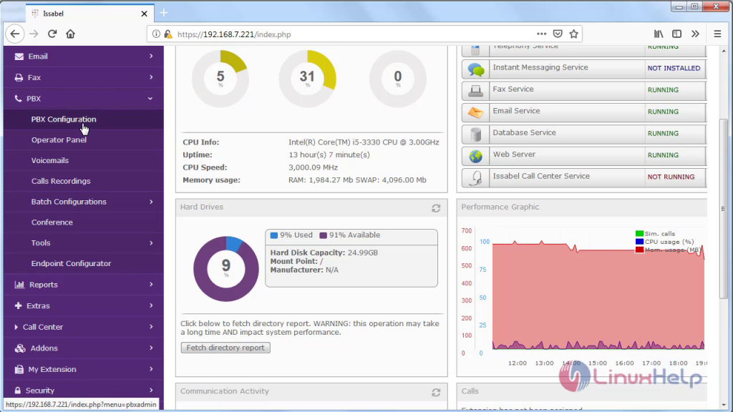The width and height of the screenshot is (733, 412).
Task: Save page to Pocket icon
Action: (x=558, y=34)
